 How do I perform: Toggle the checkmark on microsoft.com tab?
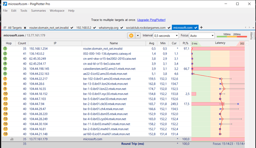[x=196, y=28]
